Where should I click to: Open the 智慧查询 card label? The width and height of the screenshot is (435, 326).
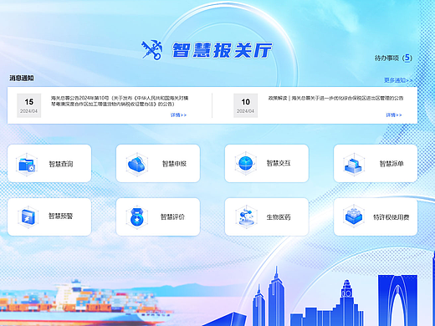[x=61, y=164]
